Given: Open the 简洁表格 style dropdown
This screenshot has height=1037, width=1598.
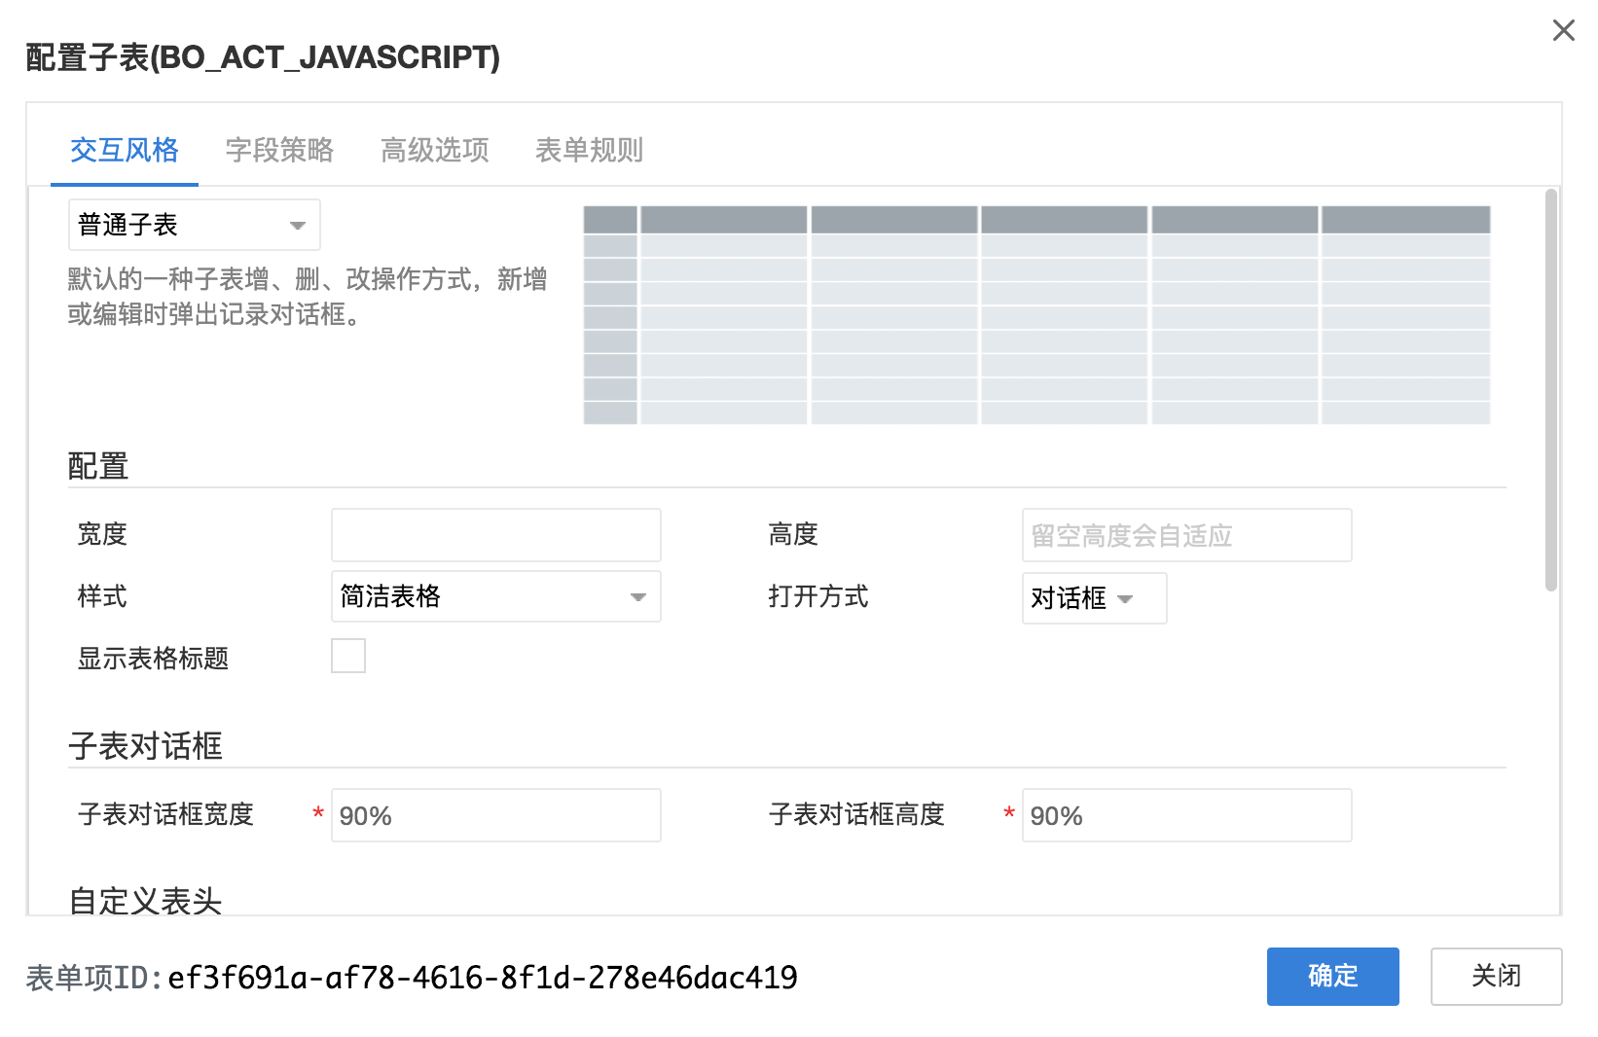Looking at the screenshot, I should (495, 596).
